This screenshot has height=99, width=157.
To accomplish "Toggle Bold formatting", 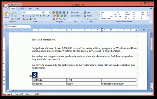I will point(24,16).
